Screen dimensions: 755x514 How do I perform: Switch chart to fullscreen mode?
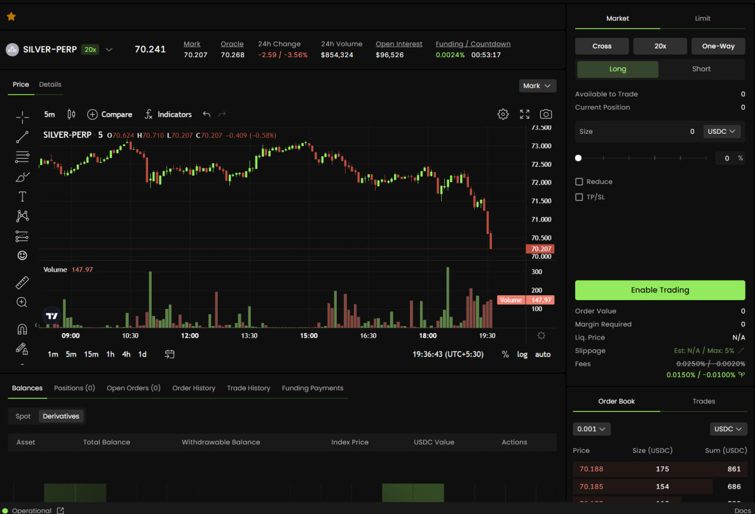pos(524,114)
